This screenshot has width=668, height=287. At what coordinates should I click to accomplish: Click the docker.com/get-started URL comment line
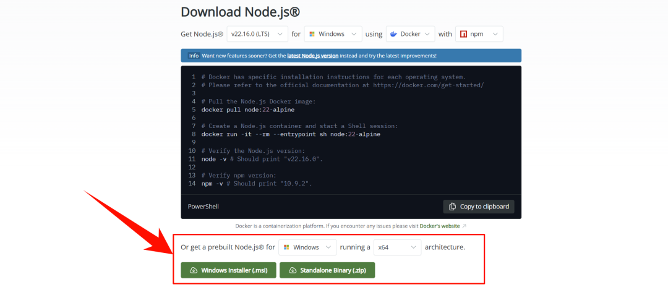click(x=343, y=85)
